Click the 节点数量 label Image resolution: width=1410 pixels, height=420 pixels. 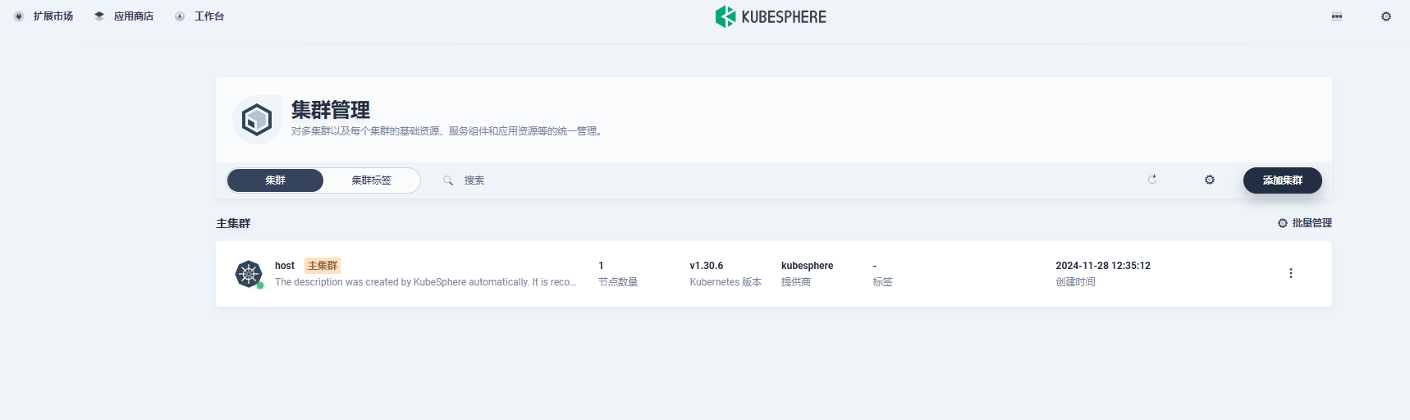point(618,282)
